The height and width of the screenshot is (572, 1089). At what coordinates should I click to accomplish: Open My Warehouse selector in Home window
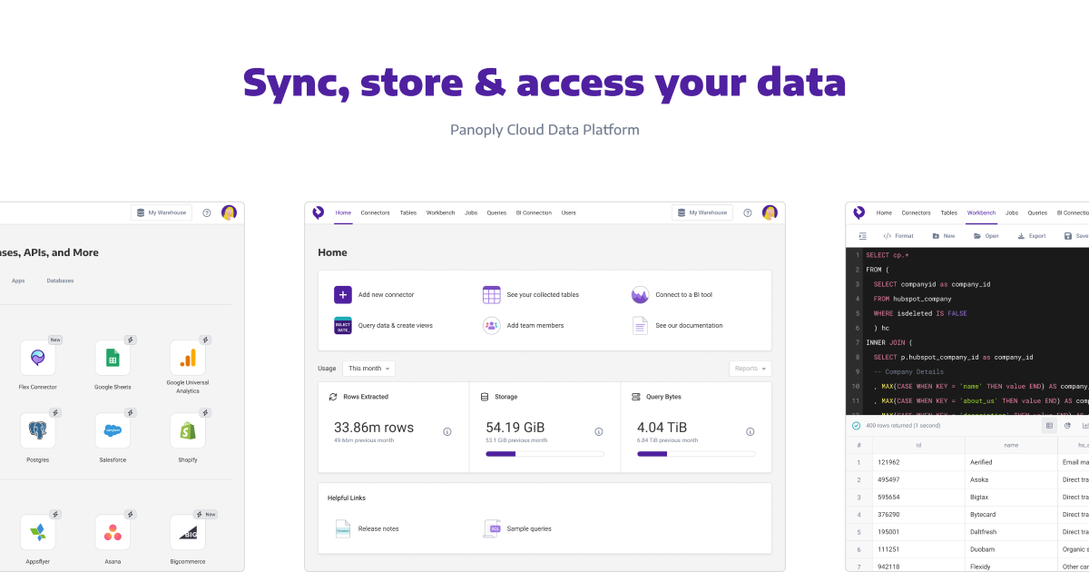[x=702, y=212]
